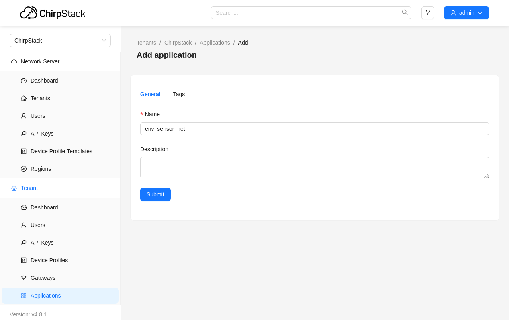The width and height of the screenshot is (509, 320).
Task: Click the Network Server Dashboard gauge icon
Action: (x=24, y=81)
